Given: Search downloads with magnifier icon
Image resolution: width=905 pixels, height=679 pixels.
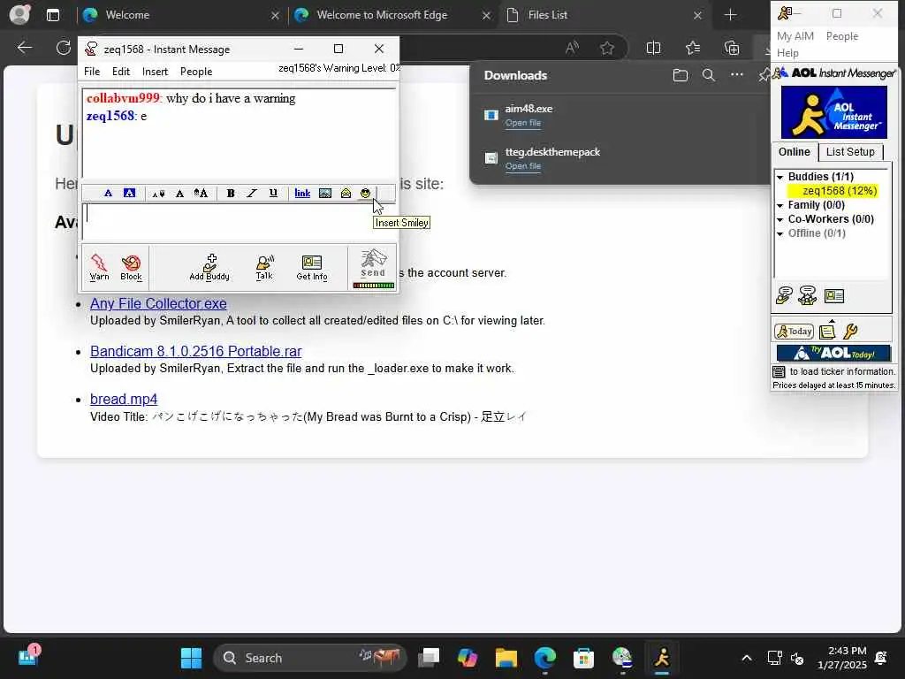Looking at the screenshot, I should pos(709,75).
